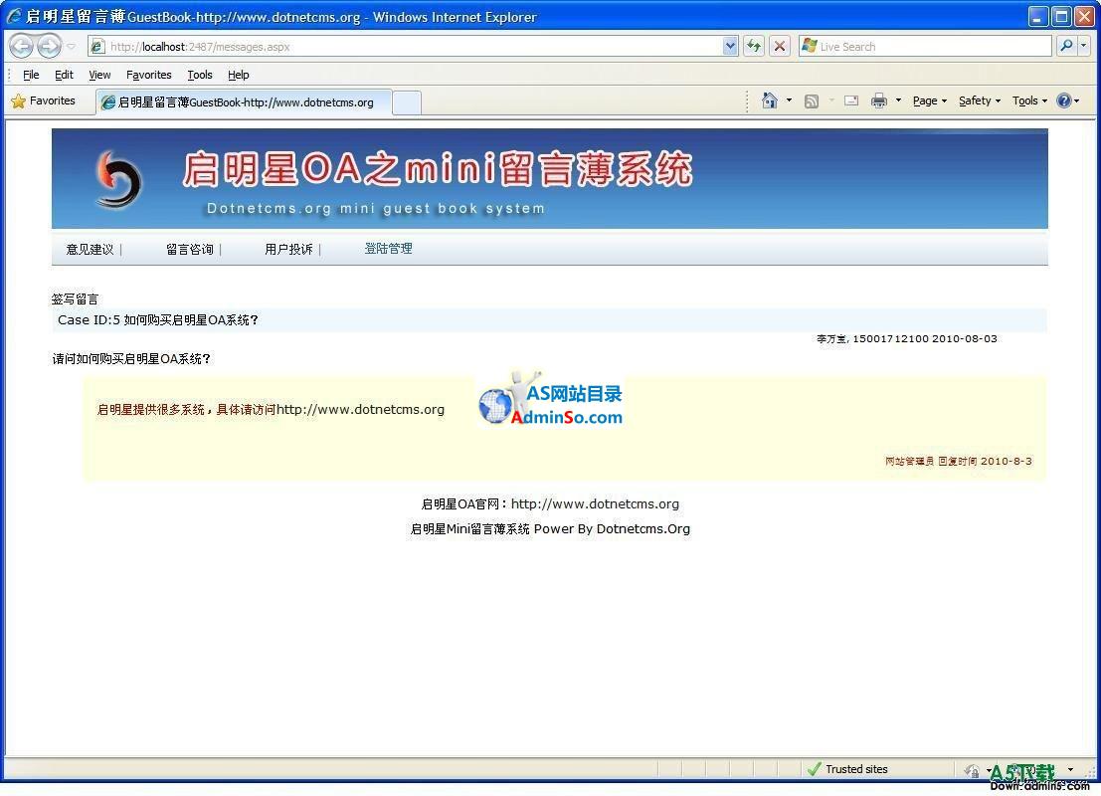
Task: Click the Stop loading X icon
Action: point(780,47)
